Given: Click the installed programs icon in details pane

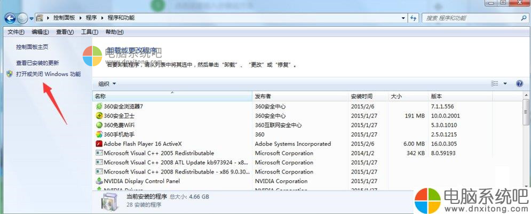Looking at the screenshot, I should [110, 202].
